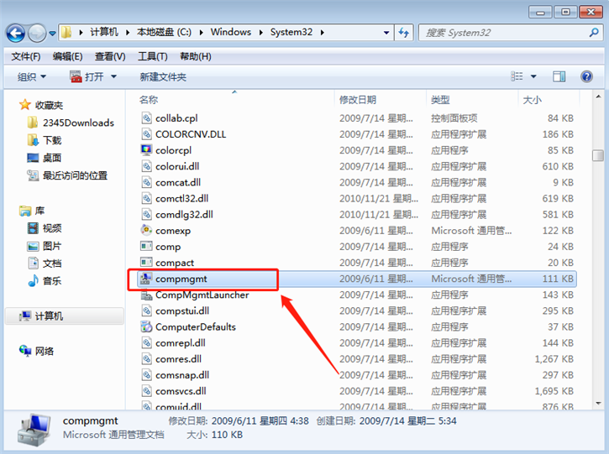Click the 打开 toolbar button
The height and width of the screenshot is (454, 609).
click(x=87, y=77)
